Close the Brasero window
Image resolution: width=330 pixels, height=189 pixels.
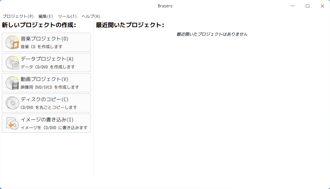pyautogui.click(x=323, y=6)
